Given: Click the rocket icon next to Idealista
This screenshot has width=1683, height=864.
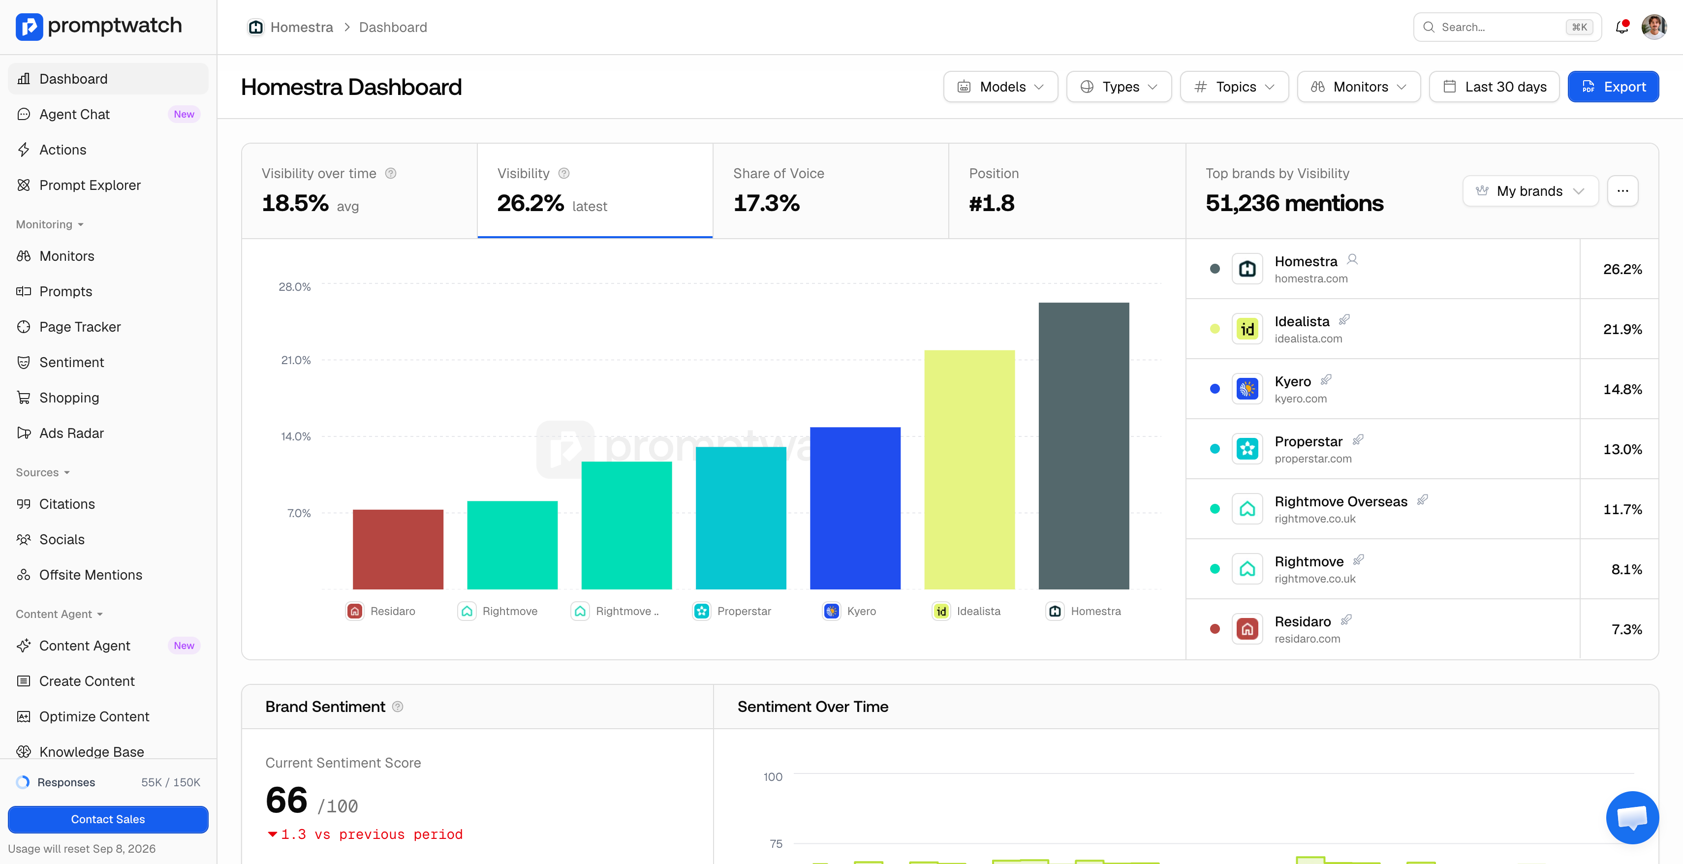Looking at the screenshot, I should [1344, 320].
